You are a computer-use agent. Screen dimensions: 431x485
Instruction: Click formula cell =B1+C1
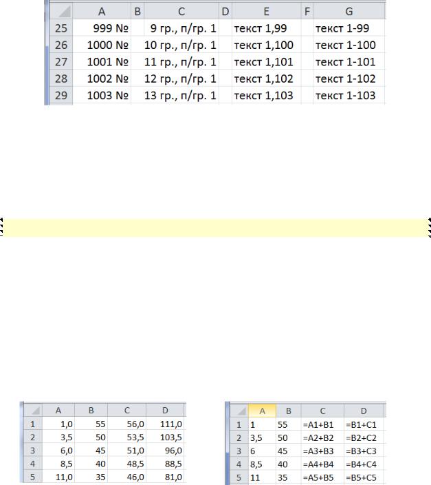[364, 424]
